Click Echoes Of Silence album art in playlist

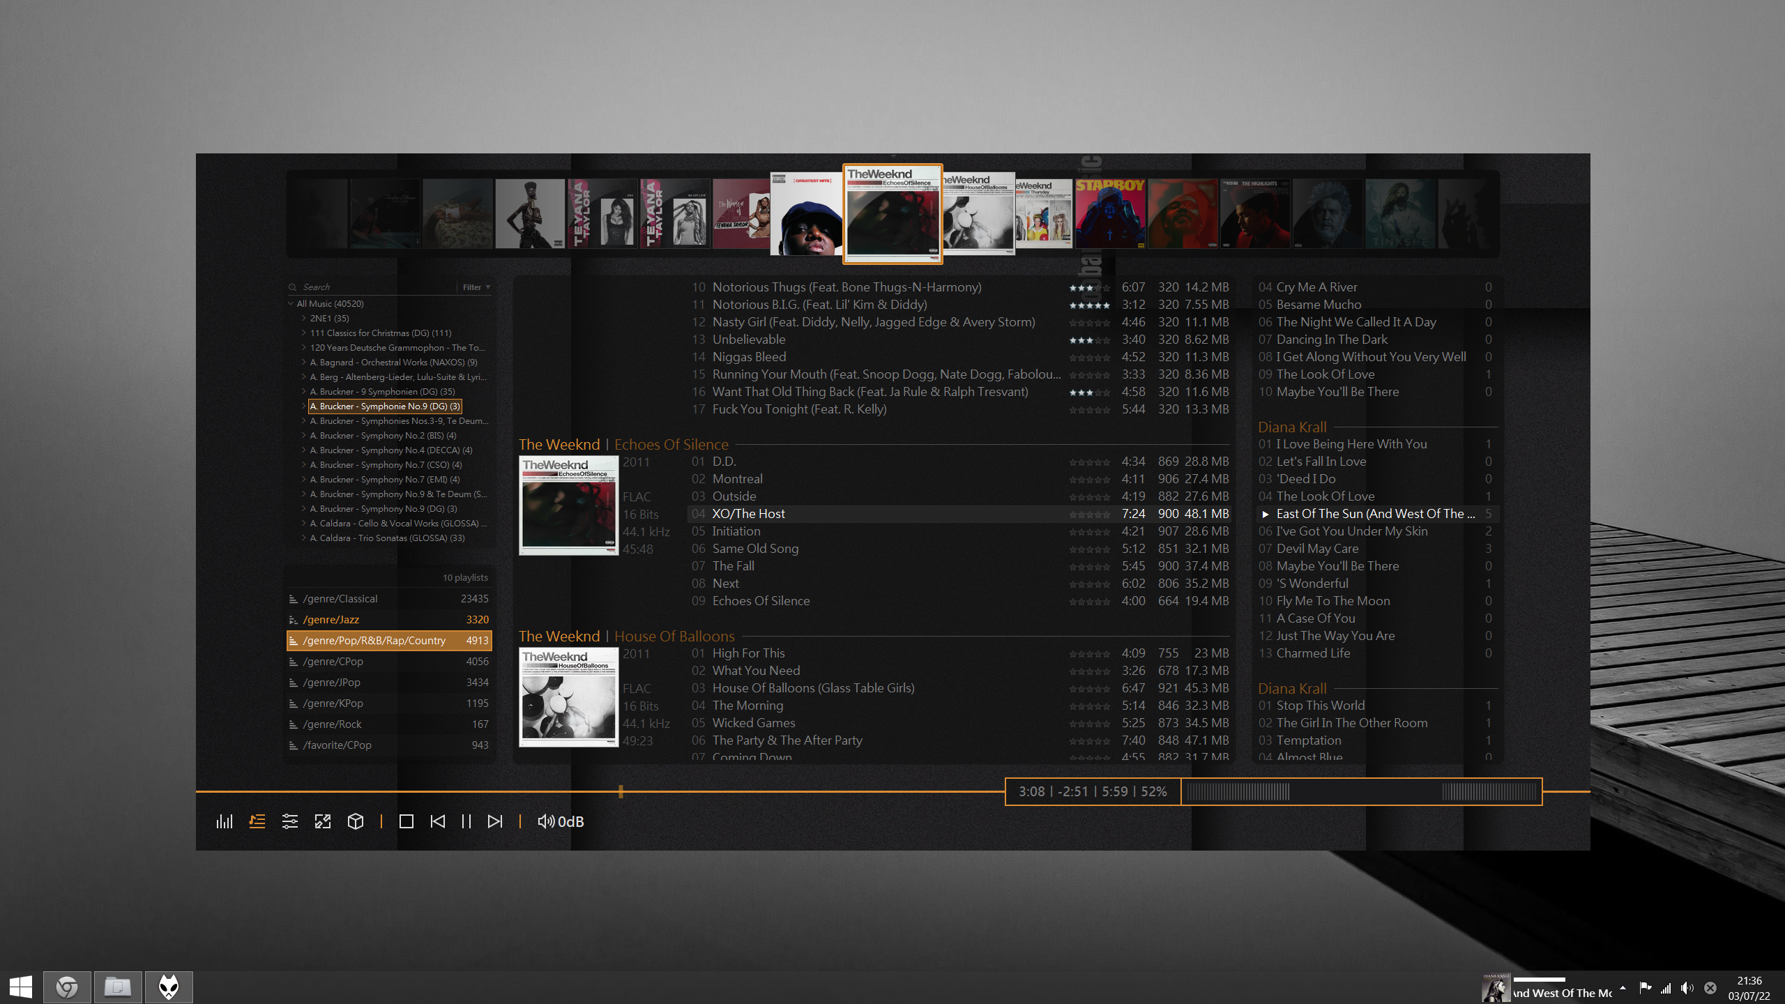coord(568,505)
